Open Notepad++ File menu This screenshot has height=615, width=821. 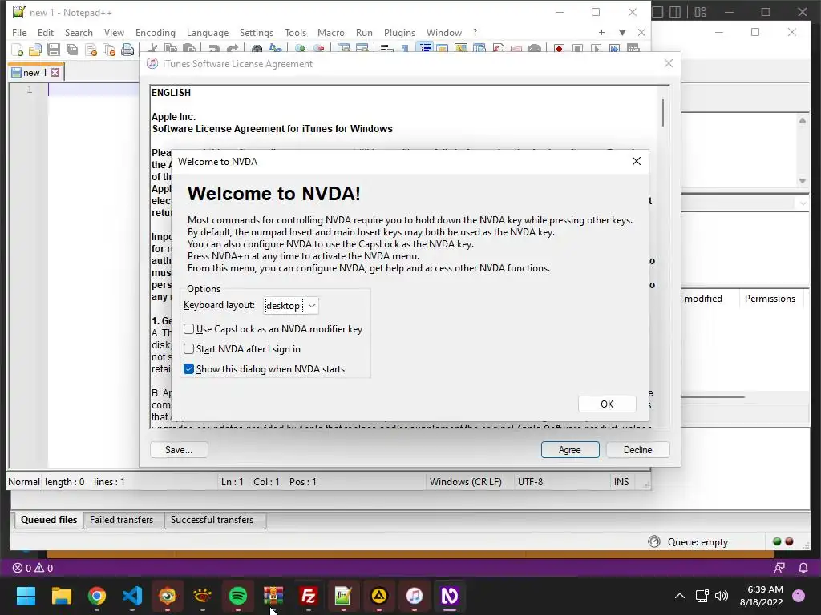(19, 32)
